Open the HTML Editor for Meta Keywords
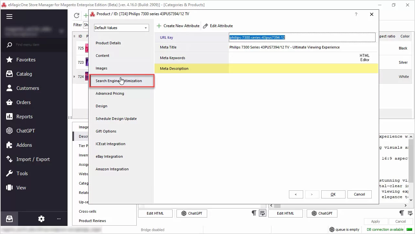Screen dimensions: 415x234 365,58
